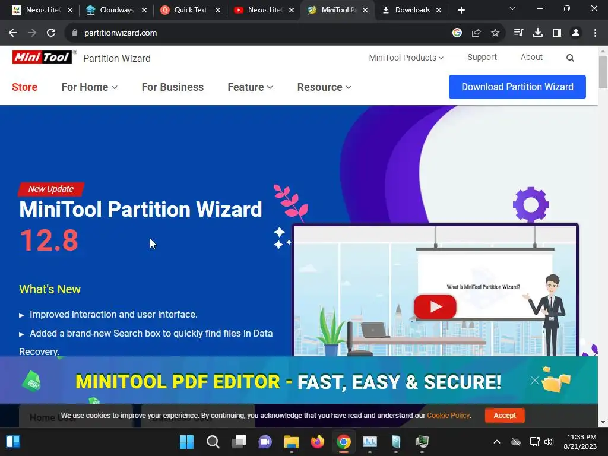Viewport: 608px width, 456px height.
Task: Open the Widgets button on the taskbar
Action: 13,442
